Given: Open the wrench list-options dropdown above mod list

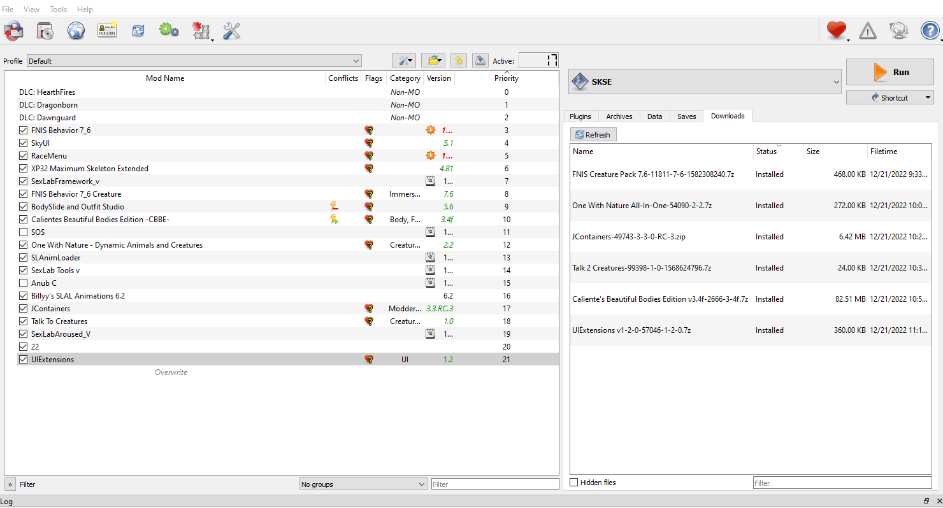Looking at the screenshot, I should (403, 60).
